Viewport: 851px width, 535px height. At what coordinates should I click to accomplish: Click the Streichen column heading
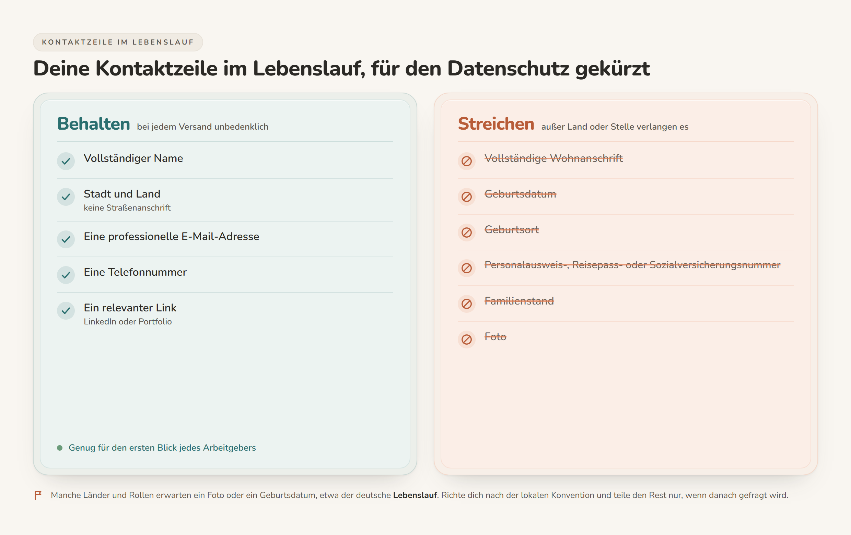pos(496,123)
